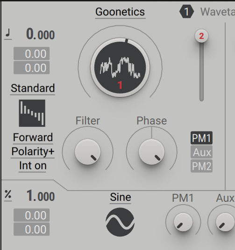
Task: Click the percent ratio mode icon
Action: click(8, 195)
